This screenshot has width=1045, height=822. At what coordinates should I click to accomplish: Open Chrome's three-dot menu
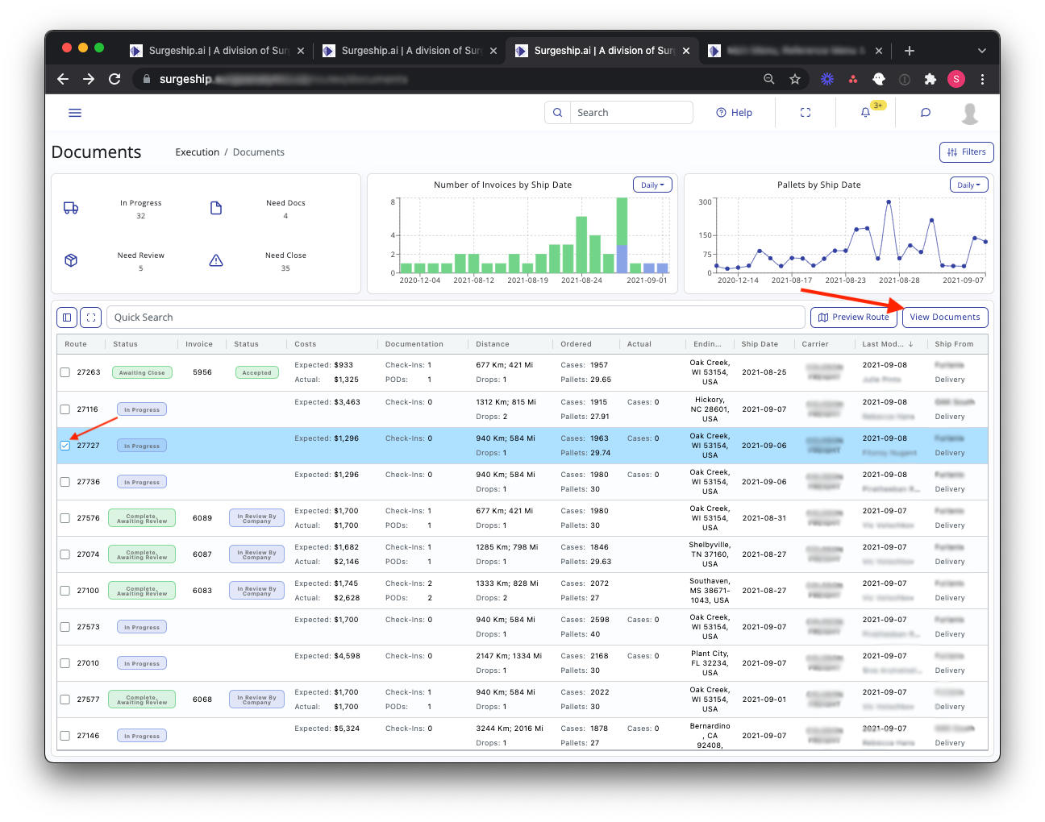(982, 79)
